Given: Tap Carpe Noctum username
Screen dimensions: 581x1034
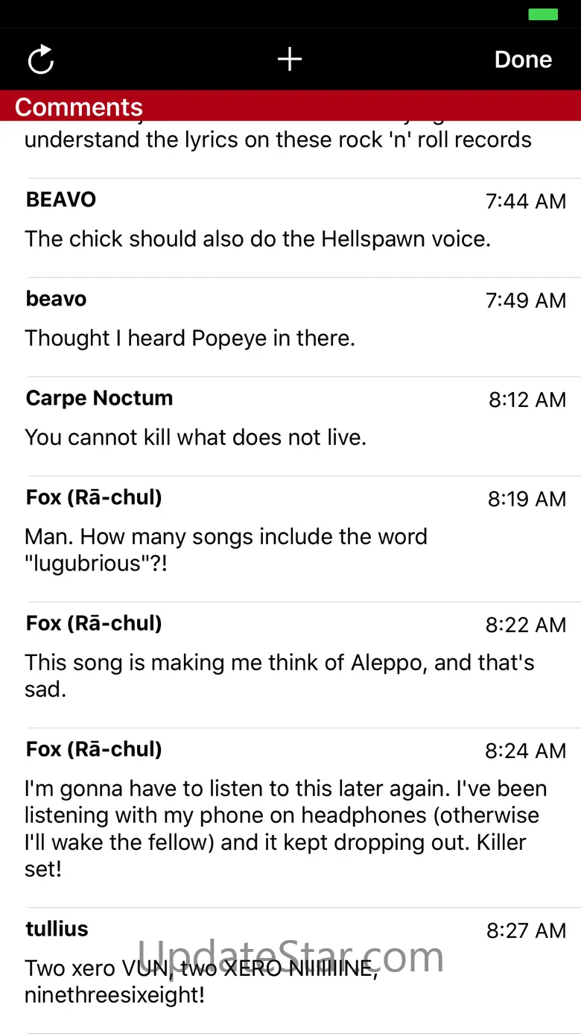Looking at the screenshot, I should coord(99,398).
